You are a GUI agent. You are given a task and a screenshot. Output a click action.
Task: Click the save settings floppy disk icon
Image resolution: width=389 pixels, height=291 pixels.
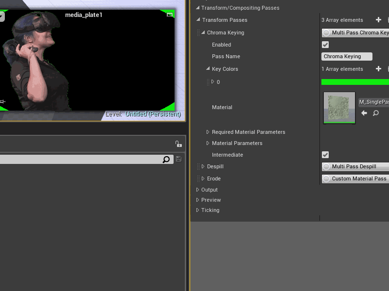pos(178,159)
